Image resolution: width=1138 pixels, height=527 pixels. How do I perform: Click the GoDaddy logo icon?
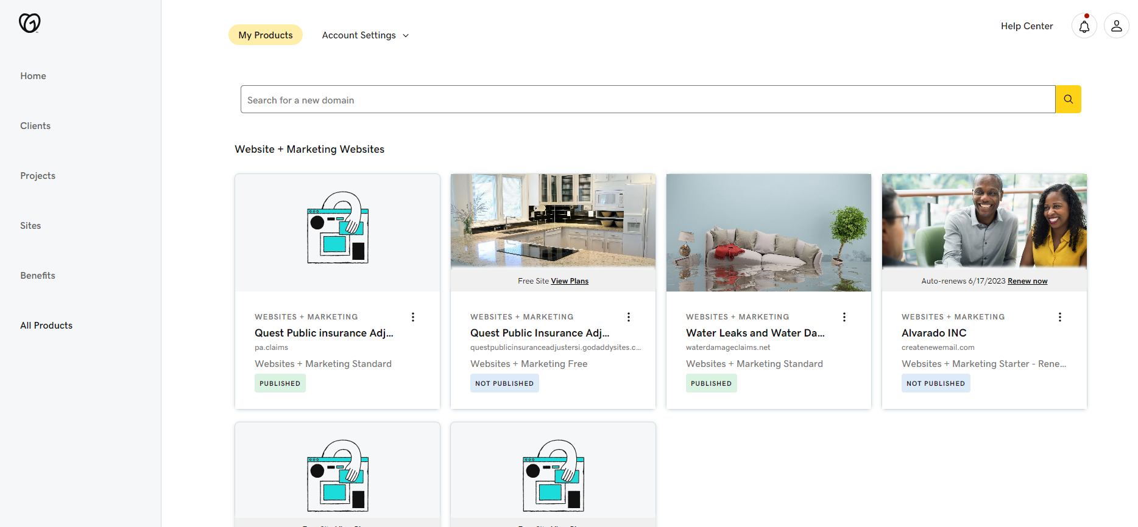pyautogui.click(x=29, y=23)
